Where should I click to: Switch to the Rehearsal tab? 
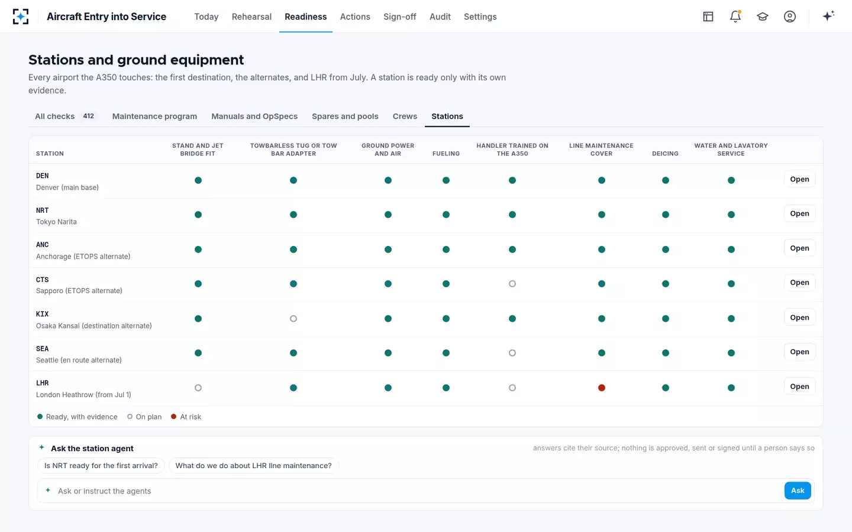point(251,17)
